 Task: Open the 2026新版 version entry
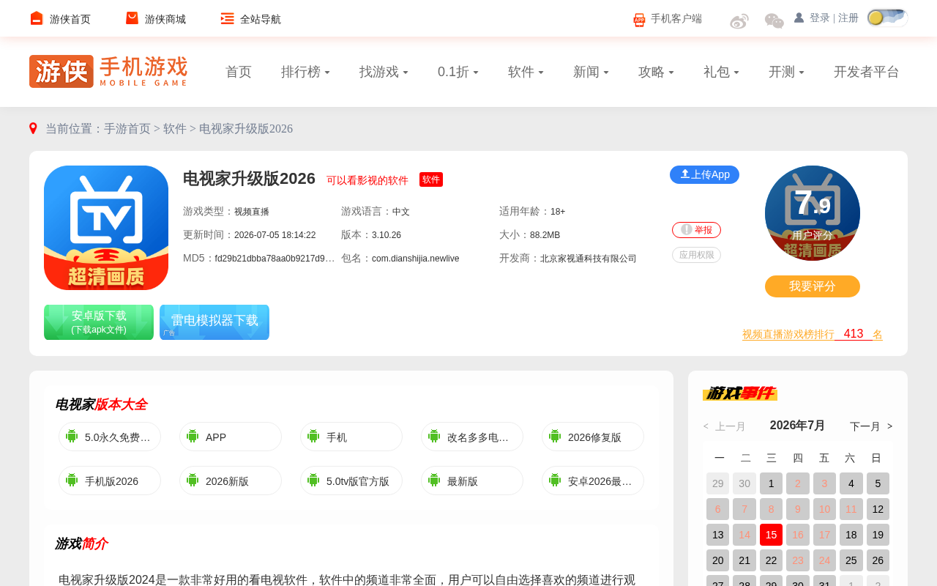pos(231,481)
